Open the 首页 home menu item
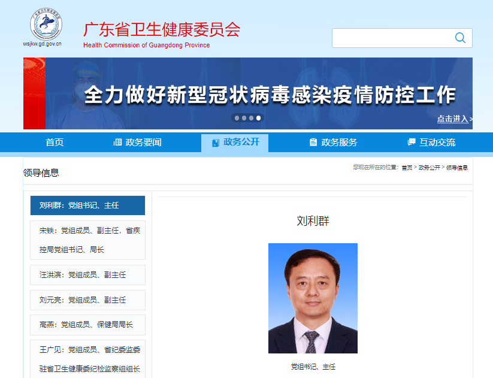 click(x=55, y=142)
